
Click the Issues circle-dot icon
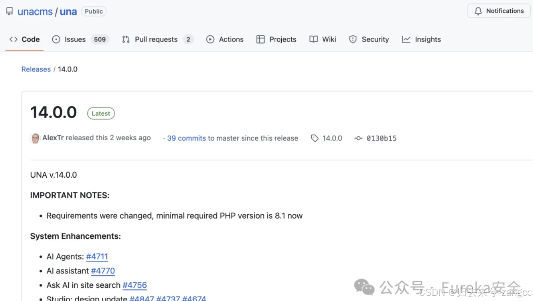(56, 39)
